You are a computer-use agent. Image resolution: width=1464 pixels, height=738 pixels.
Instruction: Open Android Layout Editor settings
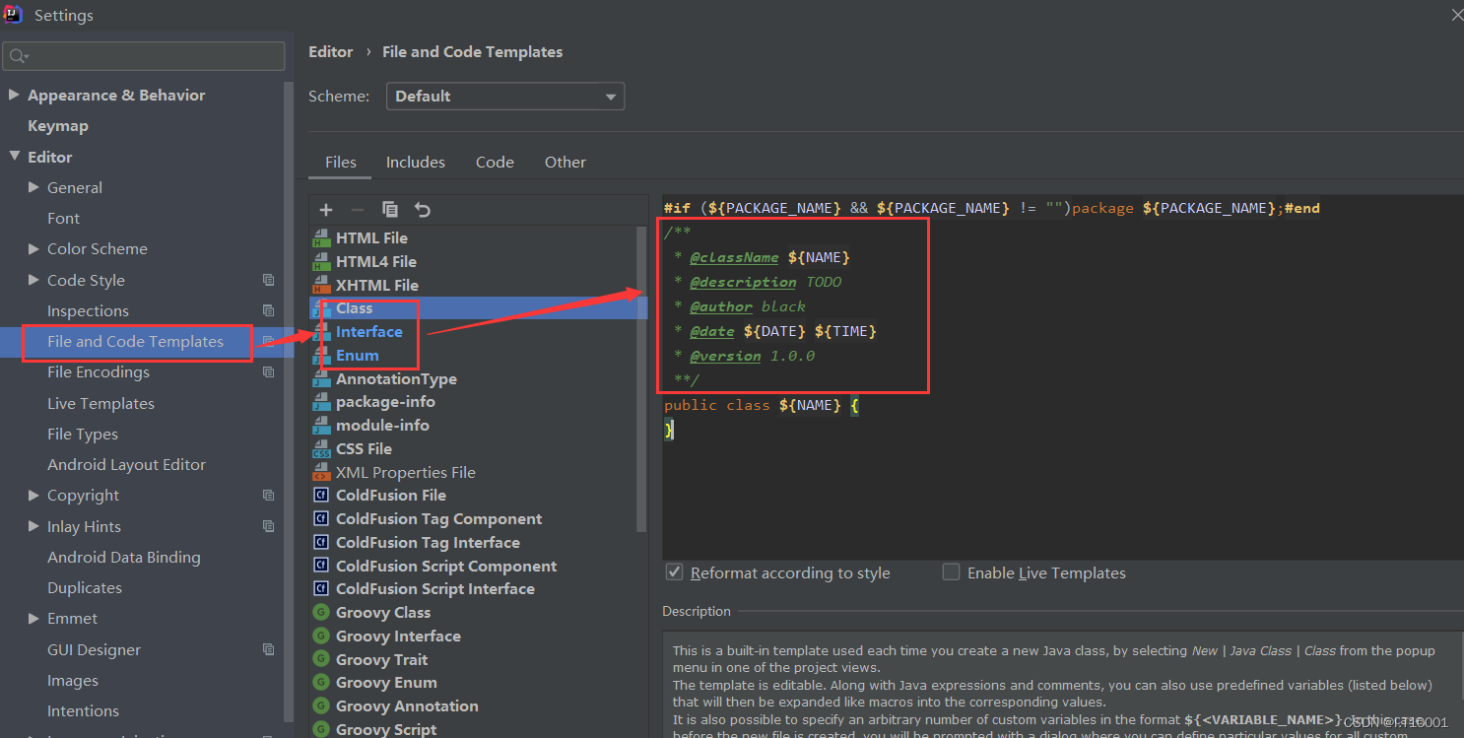[126, 465]
